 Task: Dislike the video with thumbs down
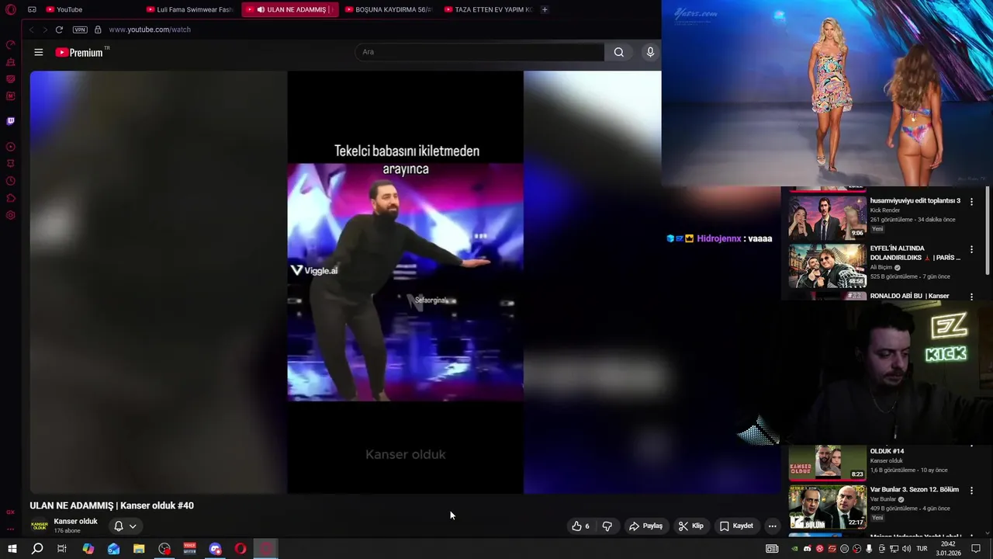607,526
